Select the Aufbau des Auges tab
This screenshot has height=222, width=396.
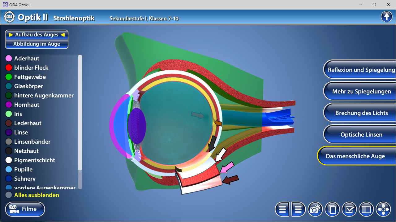tap(37, 35)
